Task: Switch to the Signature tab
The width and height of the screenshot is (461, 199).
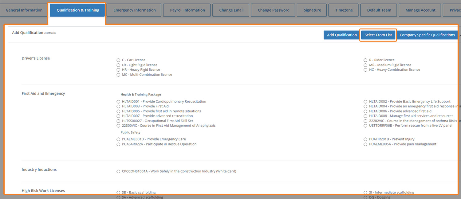Action: point(312,10)
